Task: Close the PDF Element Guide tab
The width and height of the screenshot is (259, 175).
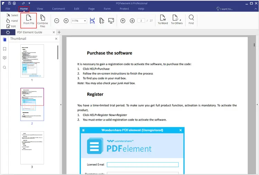Action: [x=54, y=32]
